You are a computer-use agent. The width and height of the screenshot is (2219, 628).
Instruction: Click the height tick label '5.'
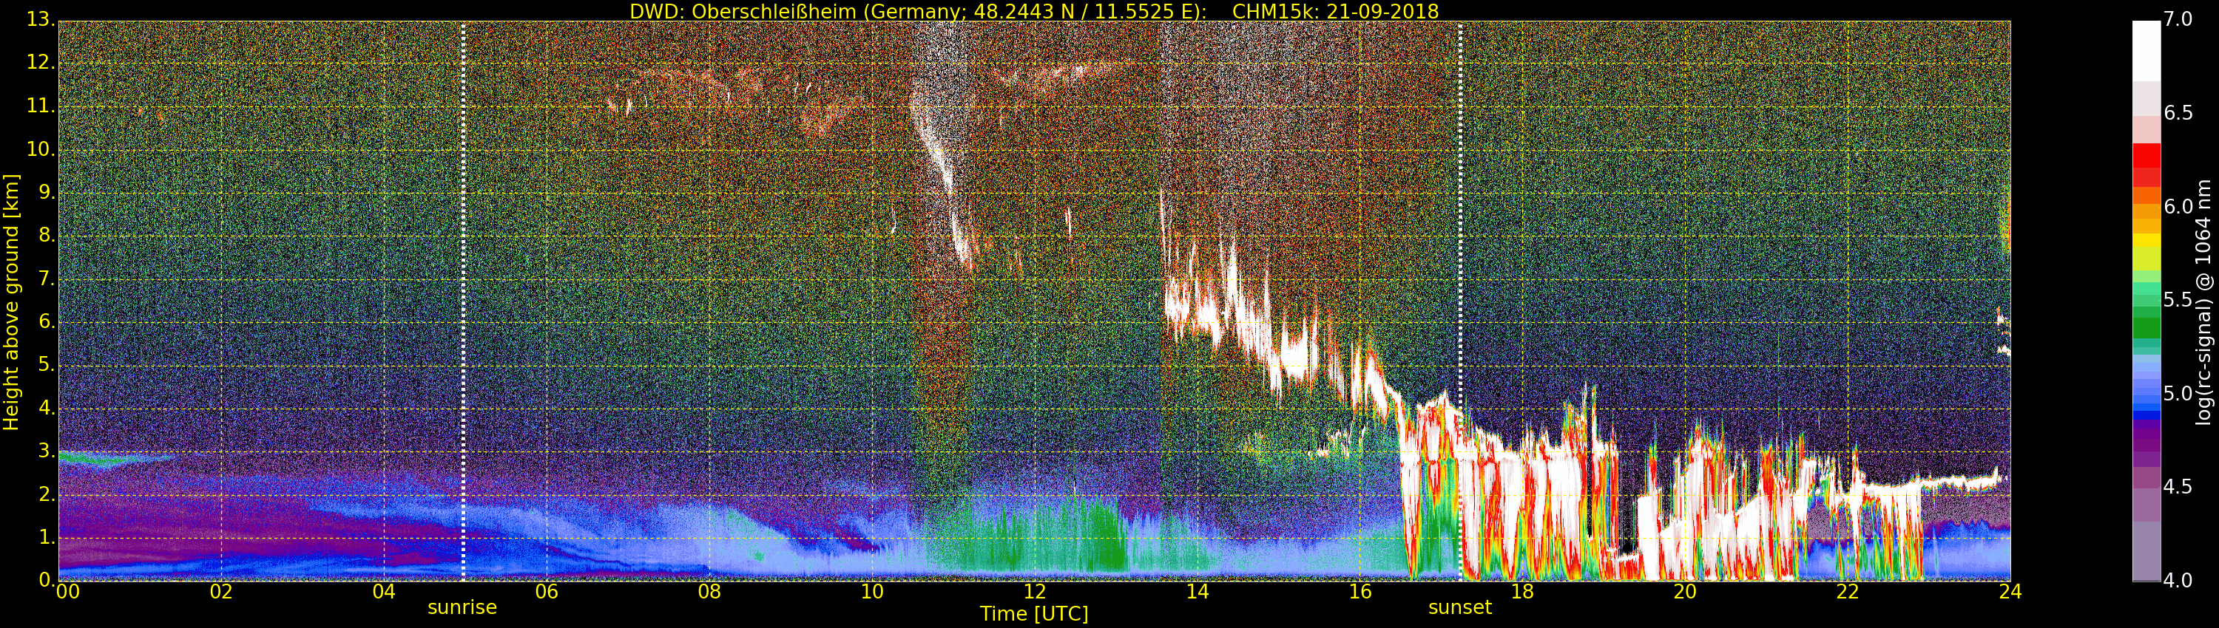click(47, 365)
